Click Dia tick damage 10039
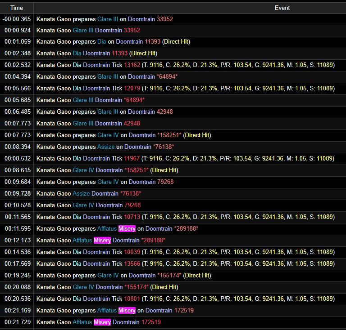346x330 pixels. (x=132, y=252)
